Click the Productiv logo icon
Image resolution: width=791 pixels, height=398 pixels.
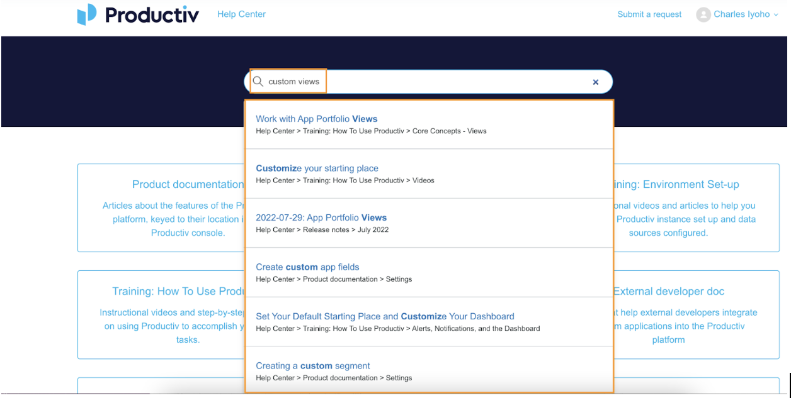pos(87,14)
